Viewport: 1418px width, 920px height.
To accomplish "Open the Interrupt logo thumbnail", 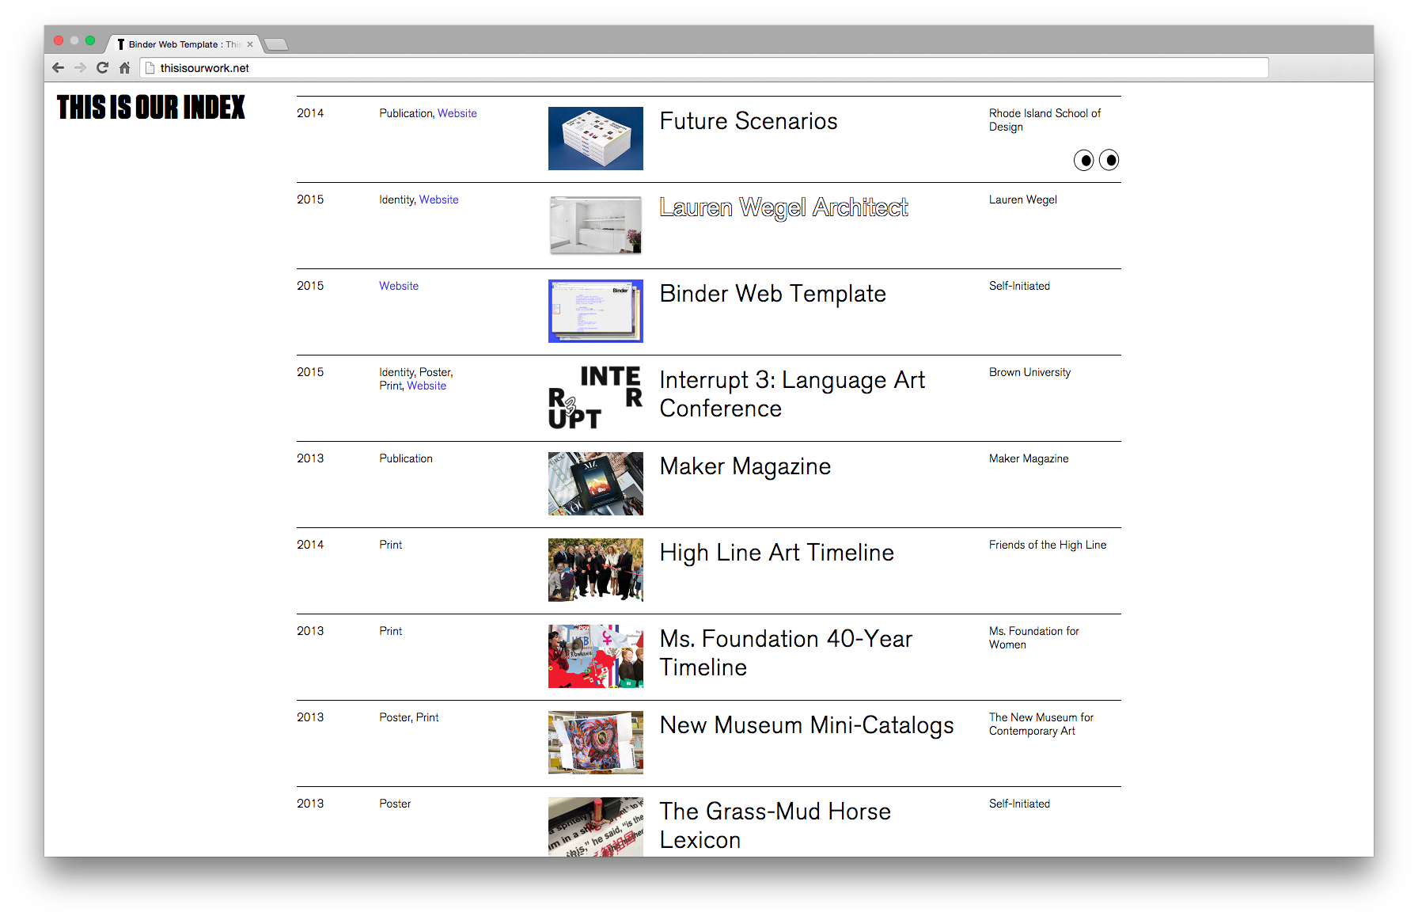I will pos(595,397).
